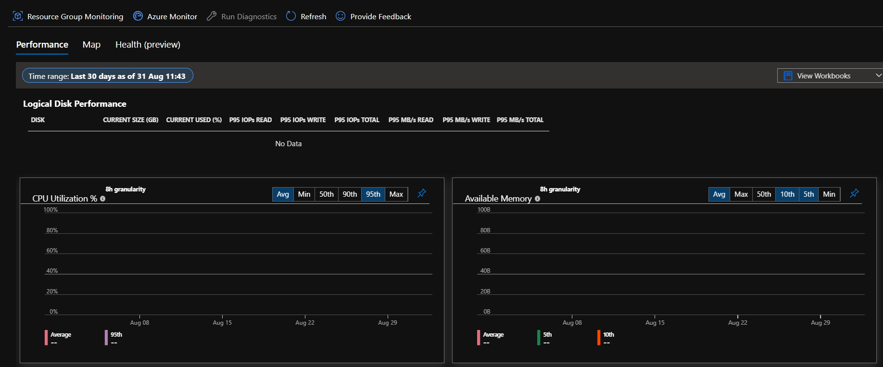Image resolution: width=883 pixels, height=367 pixels.
Task: Click the Refresh circular arrow icon
Action: [x=291, y=16]
